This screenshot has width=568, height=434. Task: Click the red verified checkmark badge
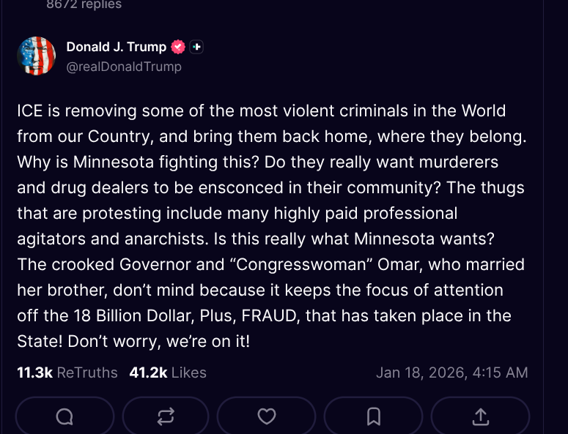click(x=178, y=47)
